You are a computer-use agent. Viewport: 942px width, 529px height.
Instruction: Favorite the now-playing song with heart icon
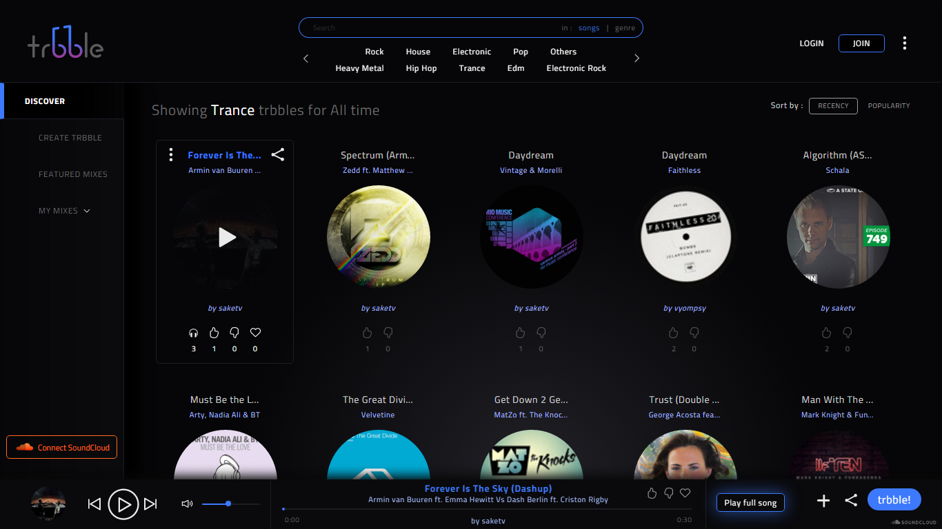(x=685, y=493)
